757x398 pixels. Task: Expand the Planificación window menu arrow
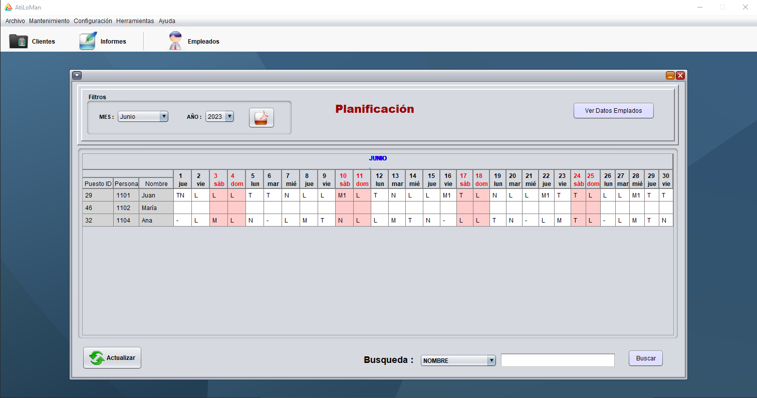(x=77, y=75)
